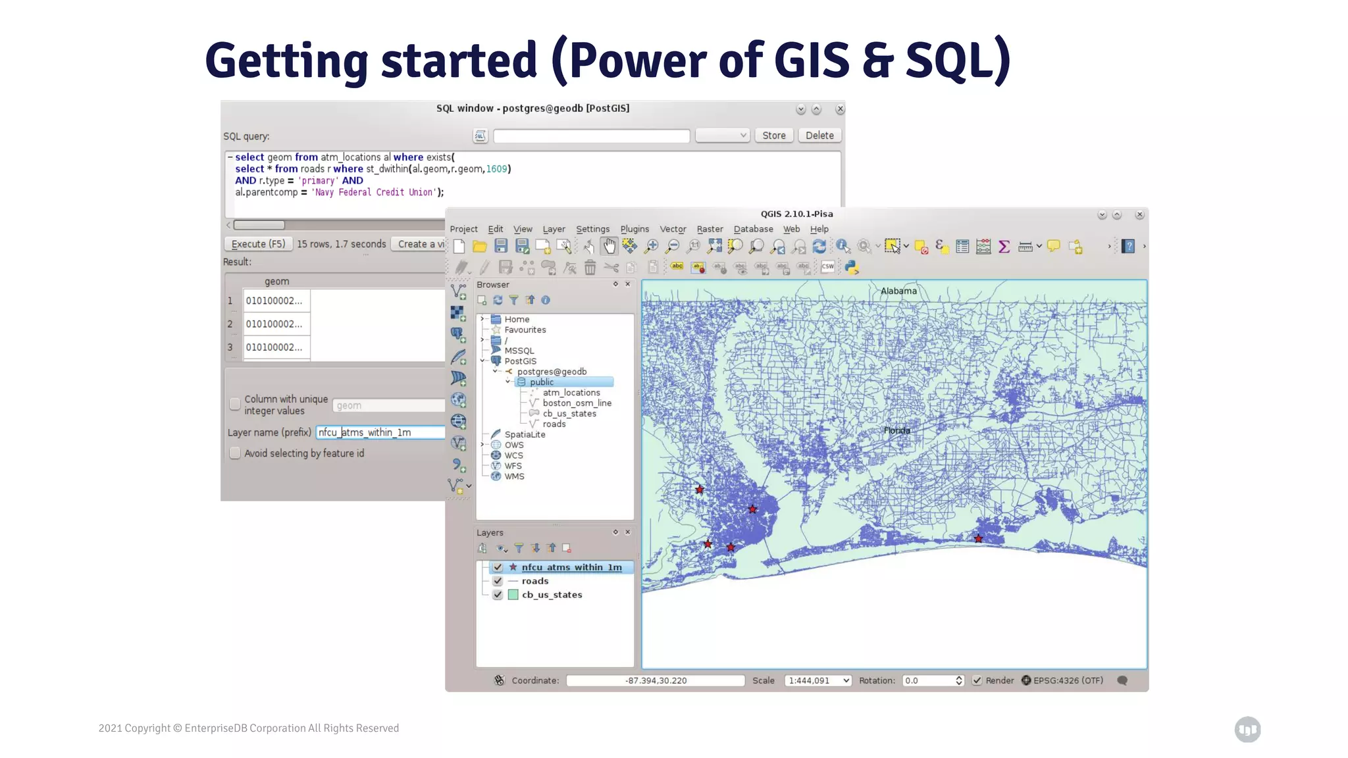Open the attribute table icon
This screenshot has height=758, width=1348.
pos(962,247)
